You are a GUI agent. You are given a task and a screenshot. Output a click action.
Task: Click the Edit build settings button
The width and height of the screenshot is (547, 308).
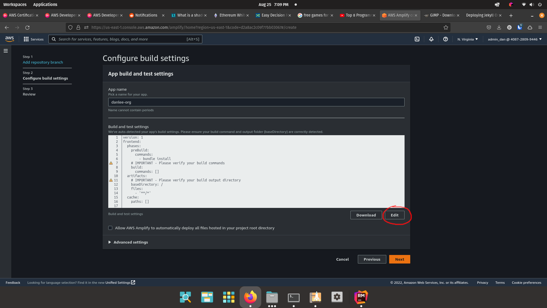(394, 215)
